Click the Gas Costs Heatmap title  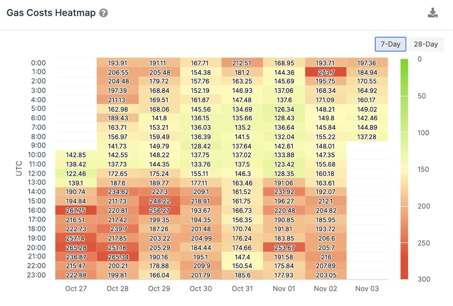pos(51,13)
